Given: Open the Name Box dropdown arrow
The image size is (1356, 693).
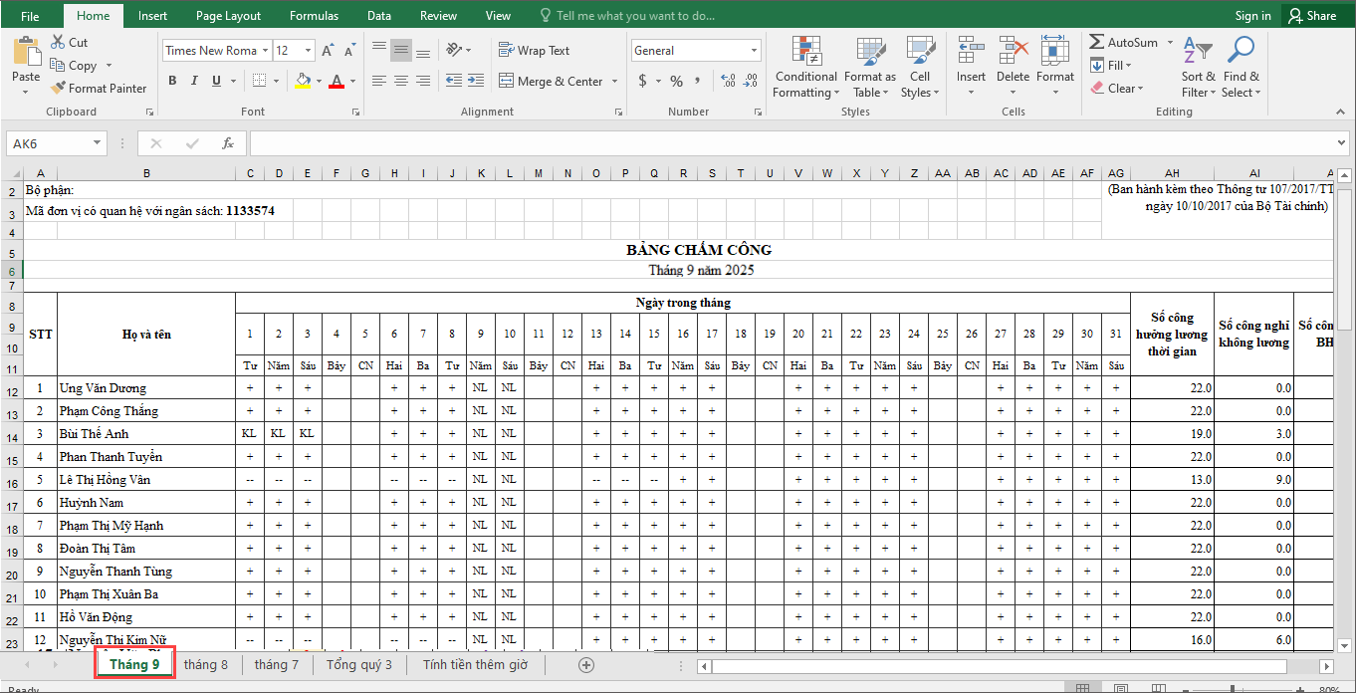Looking at the screenshot, I should tap(97, 143).
